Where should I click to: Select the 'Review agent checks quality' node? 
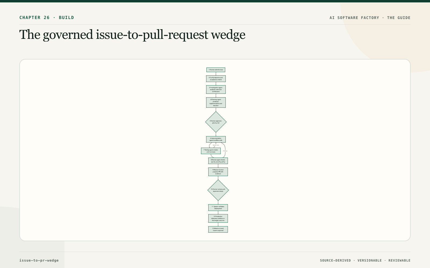pos(218,161)
